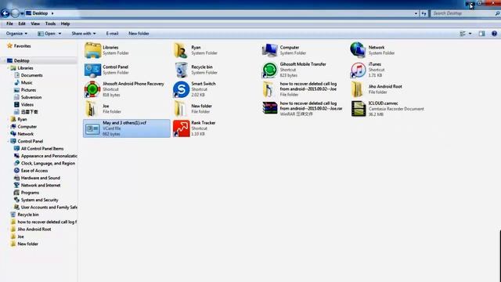Collapse the Control Panel tree node
This screenshot has height=282, width=501.
tap(8, 141)
